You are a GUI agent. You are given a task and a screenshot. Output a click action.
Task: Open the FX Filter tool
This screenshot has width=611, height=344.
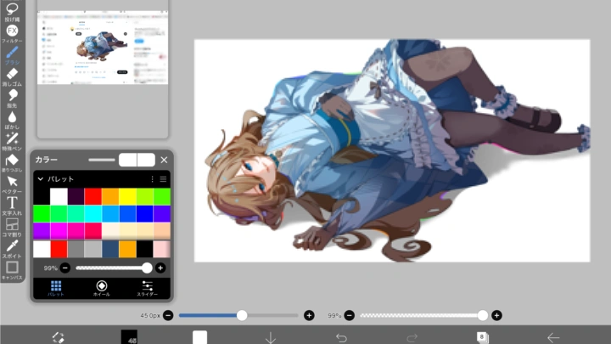pyautogui.click(x=12, y=33)
